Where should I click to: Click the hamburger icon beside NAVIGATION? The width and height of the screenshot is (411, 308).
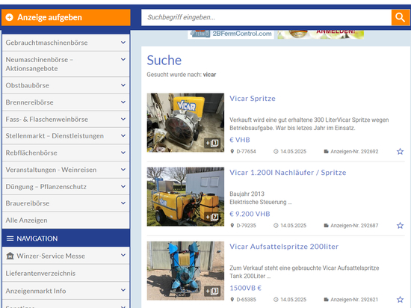(10, 238)
